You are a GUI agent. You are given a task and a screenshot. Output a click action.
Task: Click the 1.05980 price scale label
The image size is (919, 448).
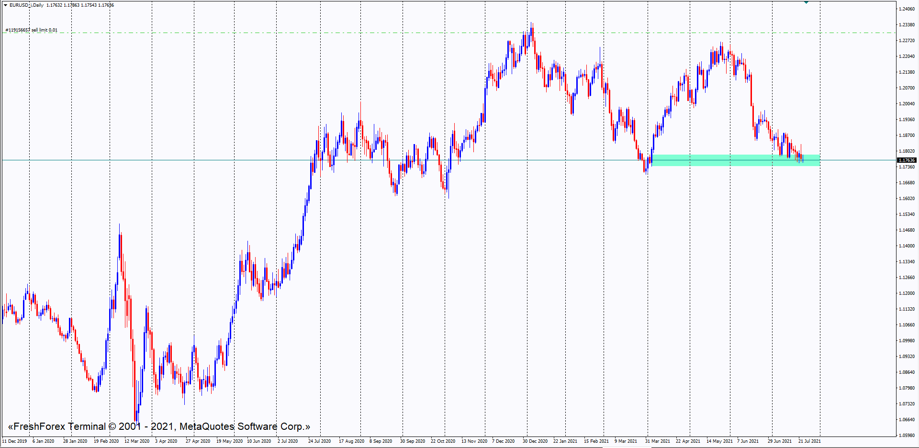907,436
